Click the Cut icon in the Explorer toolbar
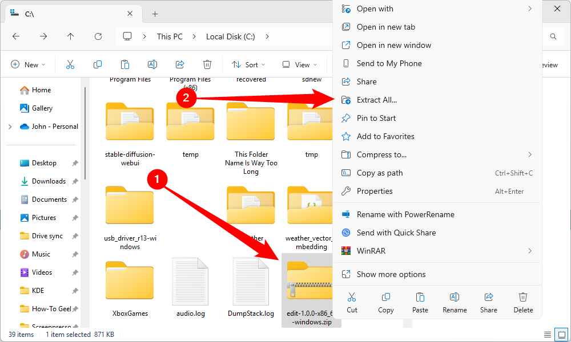 click(70, 64)
